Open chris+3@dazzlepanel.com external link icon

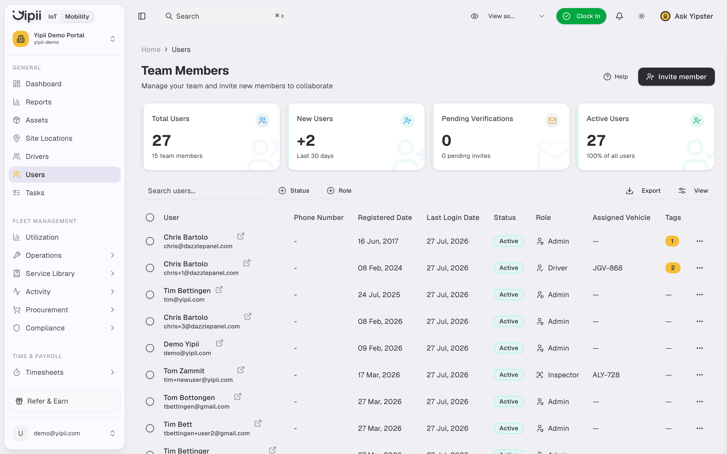click(x=248, y=316)
